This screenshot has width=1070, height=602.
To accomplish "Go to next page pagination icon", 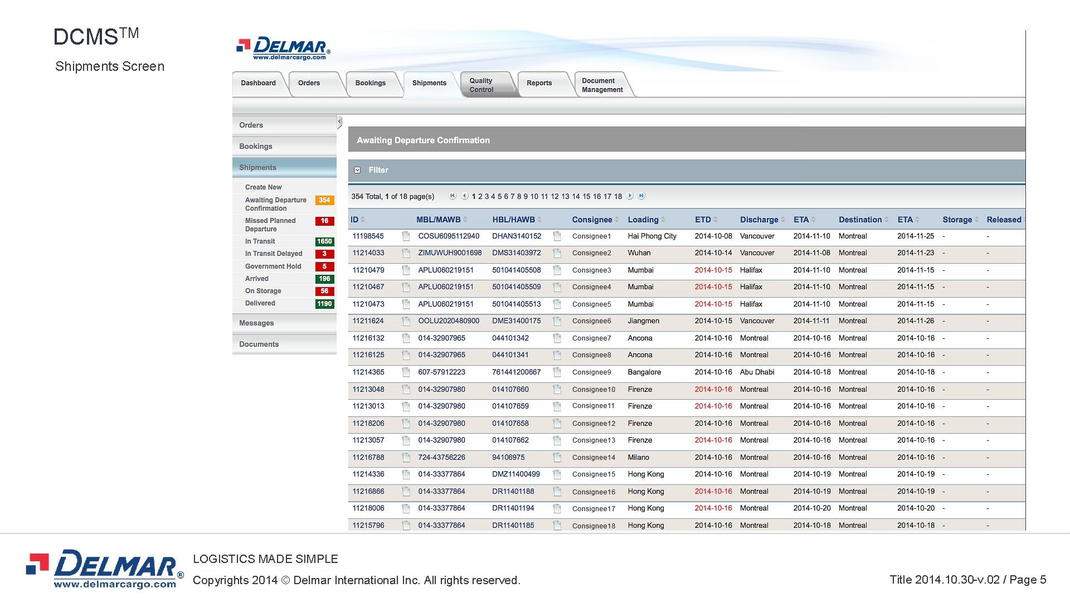I will (x=630, y=196).
